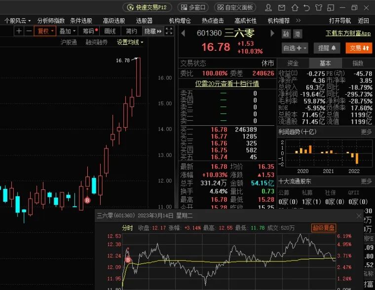The image size is (375, 290).
Task: Toggle the 隐藏 panel button
Action: click(x=153, y=31)
